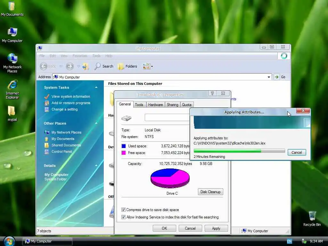This screenshot has height=246, width=328.
Task: Click Apply in Local Disk Properties
Action: [x=216, y=228]
